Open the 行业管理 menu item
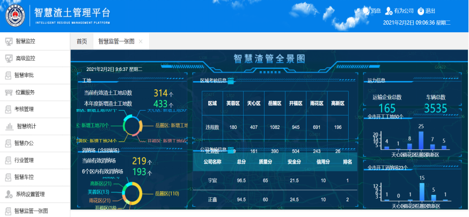Viewport: 469px width, 217px height. tap(24, 160)
